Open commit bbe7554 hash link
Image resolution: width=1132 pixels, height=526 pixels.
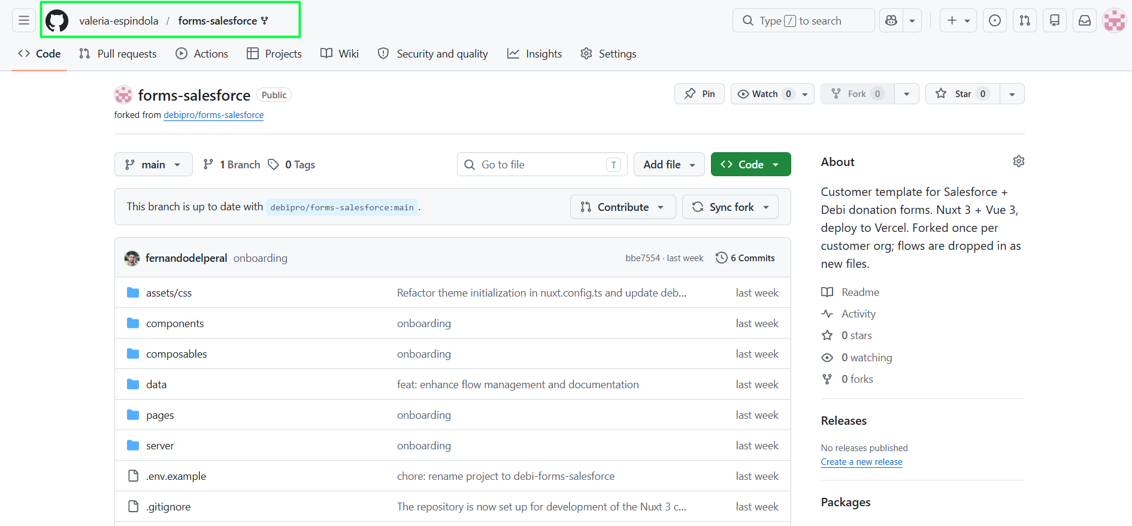[x=643, y=258]
